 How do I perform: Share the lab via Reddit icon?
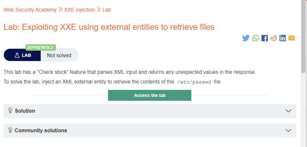(x=274, y=38)
